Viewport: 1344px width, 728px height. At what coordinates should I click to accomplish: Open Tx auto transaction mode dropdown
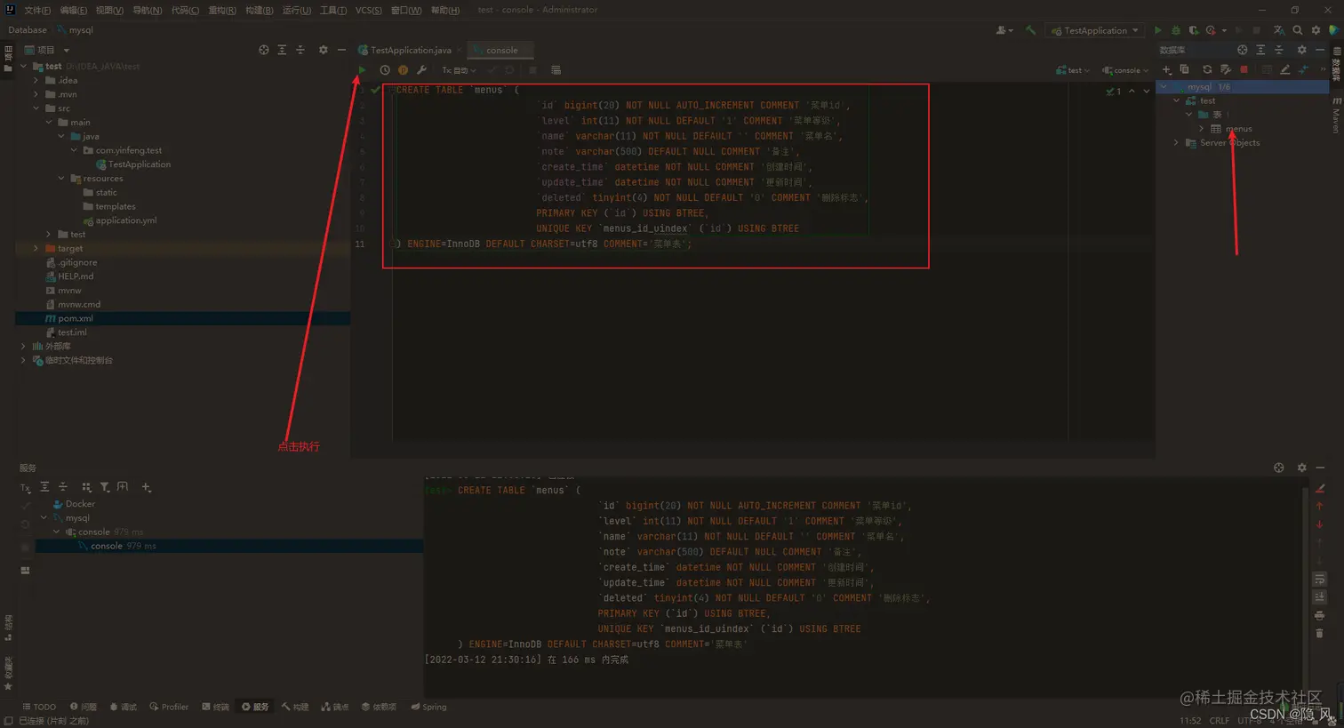click(459, 70)
